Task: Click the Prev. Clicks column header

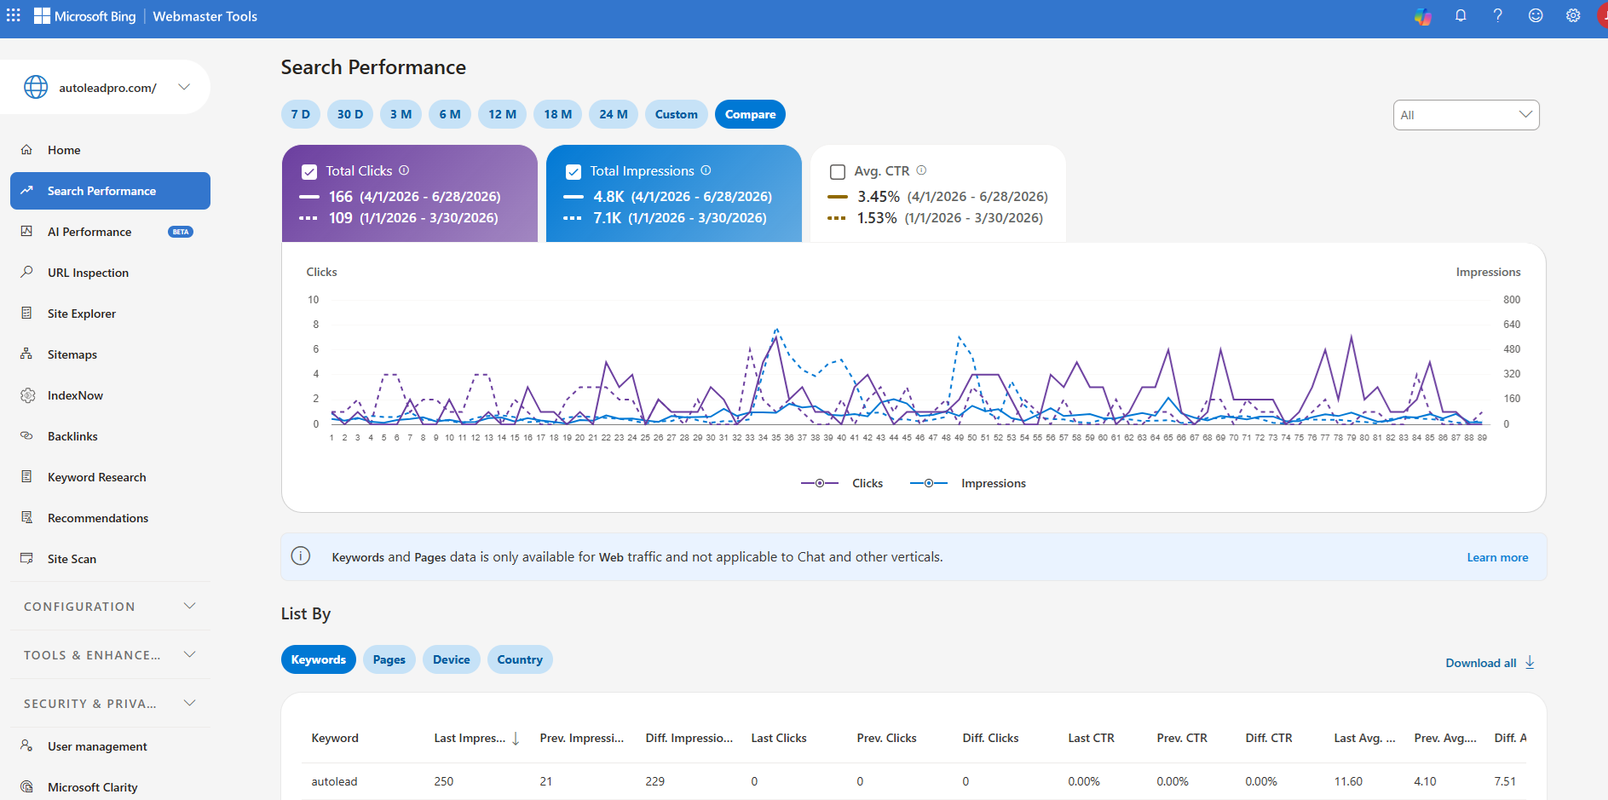Action: tap(887, 738)
